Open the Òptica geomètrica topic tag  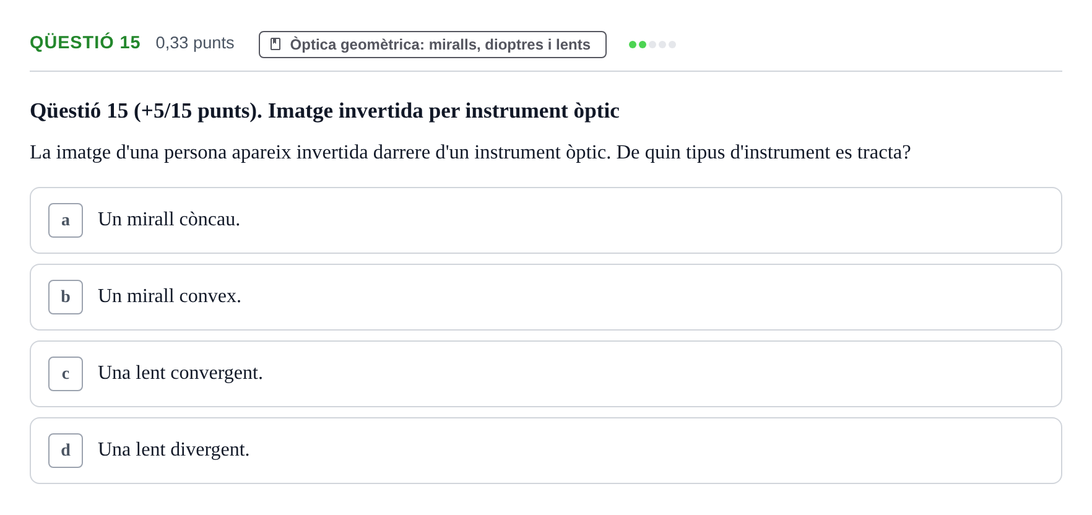coord(432,45)
